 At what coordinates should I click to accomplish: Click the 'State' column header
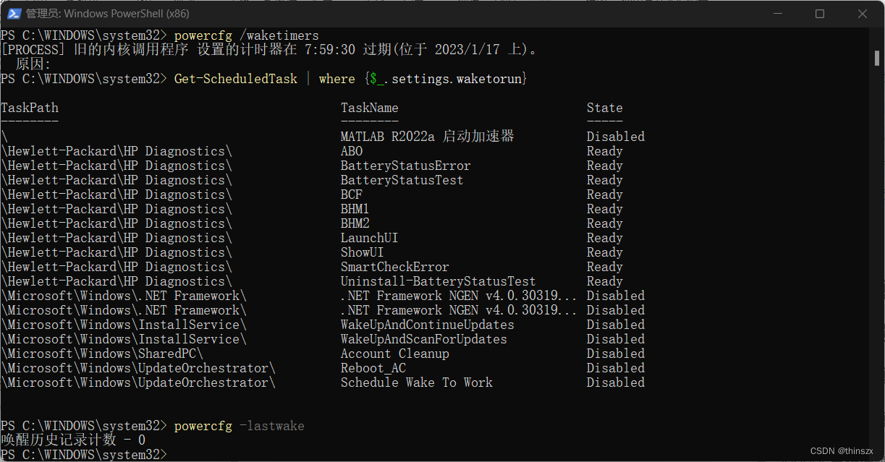605,108
